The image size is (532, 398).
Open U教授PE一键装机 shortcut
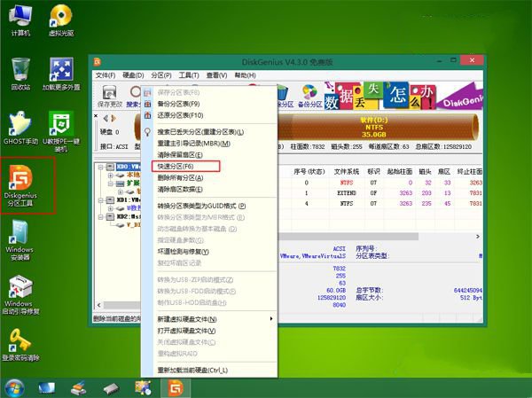(61, 132)
